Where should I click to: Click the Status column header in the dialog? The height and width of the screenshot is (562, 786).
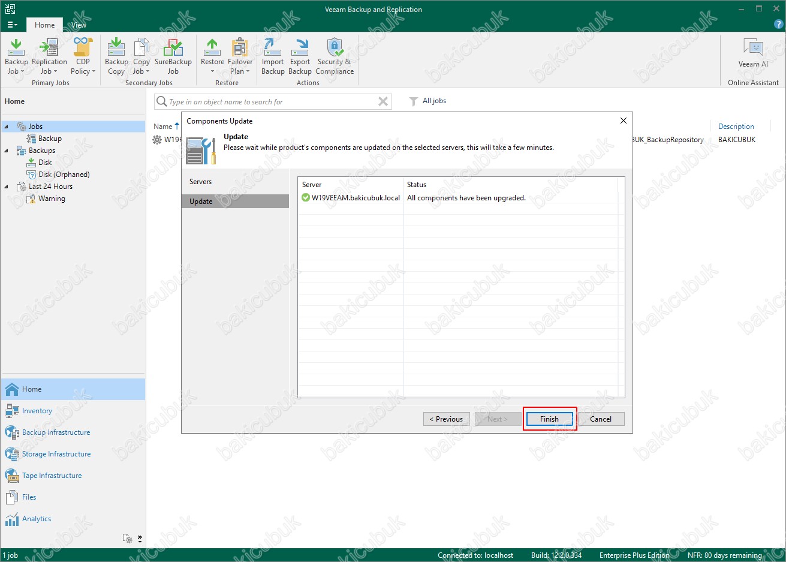(511, 185)
